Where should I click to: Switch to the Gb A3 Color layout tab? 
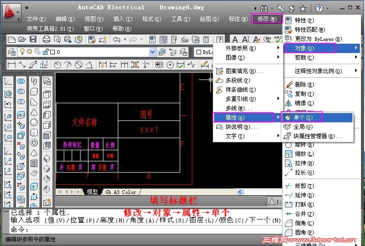coord(121,192)
